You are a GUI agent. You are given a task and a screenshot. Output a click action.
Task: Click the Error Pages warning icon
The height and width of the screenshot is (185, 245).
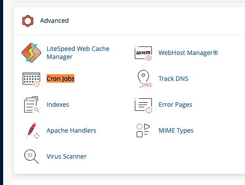(x=143, y=105)
